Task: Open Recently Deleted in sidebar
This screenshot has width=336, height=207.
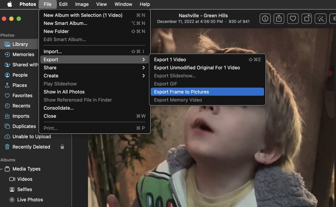Action: coord(31,147)
